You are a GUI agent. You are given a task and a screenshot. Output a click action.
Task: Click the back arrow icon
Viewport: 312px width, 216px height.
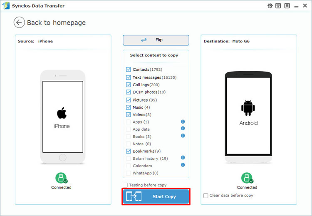point(19,22)
